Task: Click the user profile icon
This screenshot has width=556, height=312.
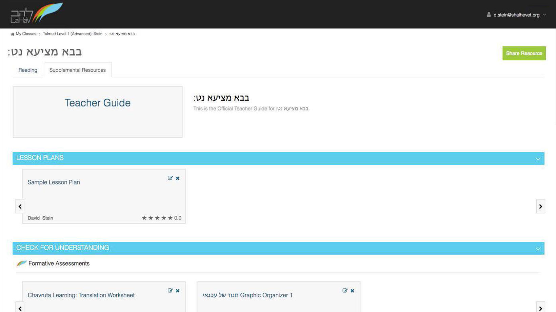Action: (x=489, y=15)
